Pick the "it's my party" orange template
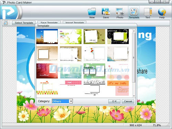 pyautogui.click(x=118, y=88)
